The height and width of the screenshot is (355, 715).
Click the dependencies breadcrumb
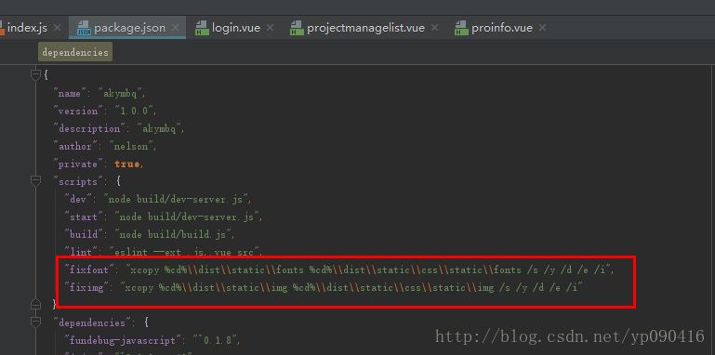click(75, 52)
